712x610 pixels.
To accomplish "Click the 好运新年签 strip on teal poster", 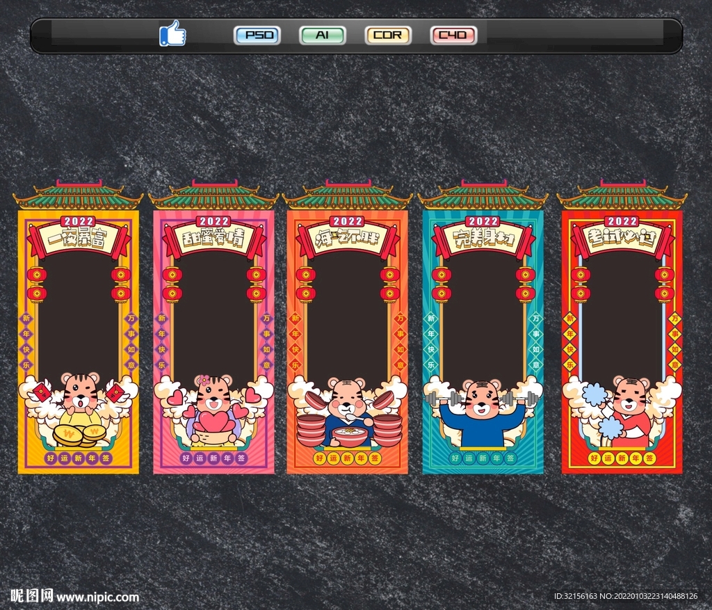I will pyautogui.click(x=483, y=458).
